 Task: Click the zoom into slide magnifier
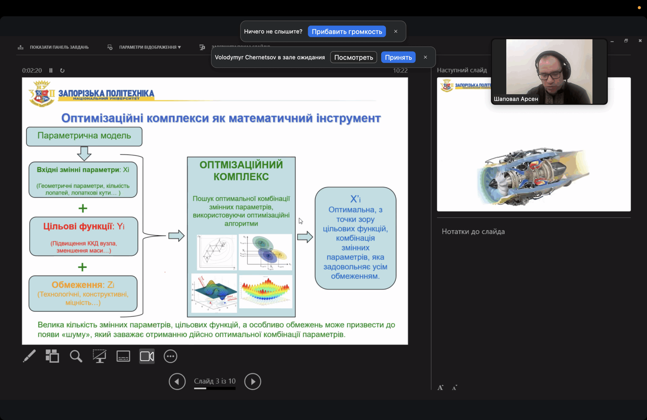(76, 356)
